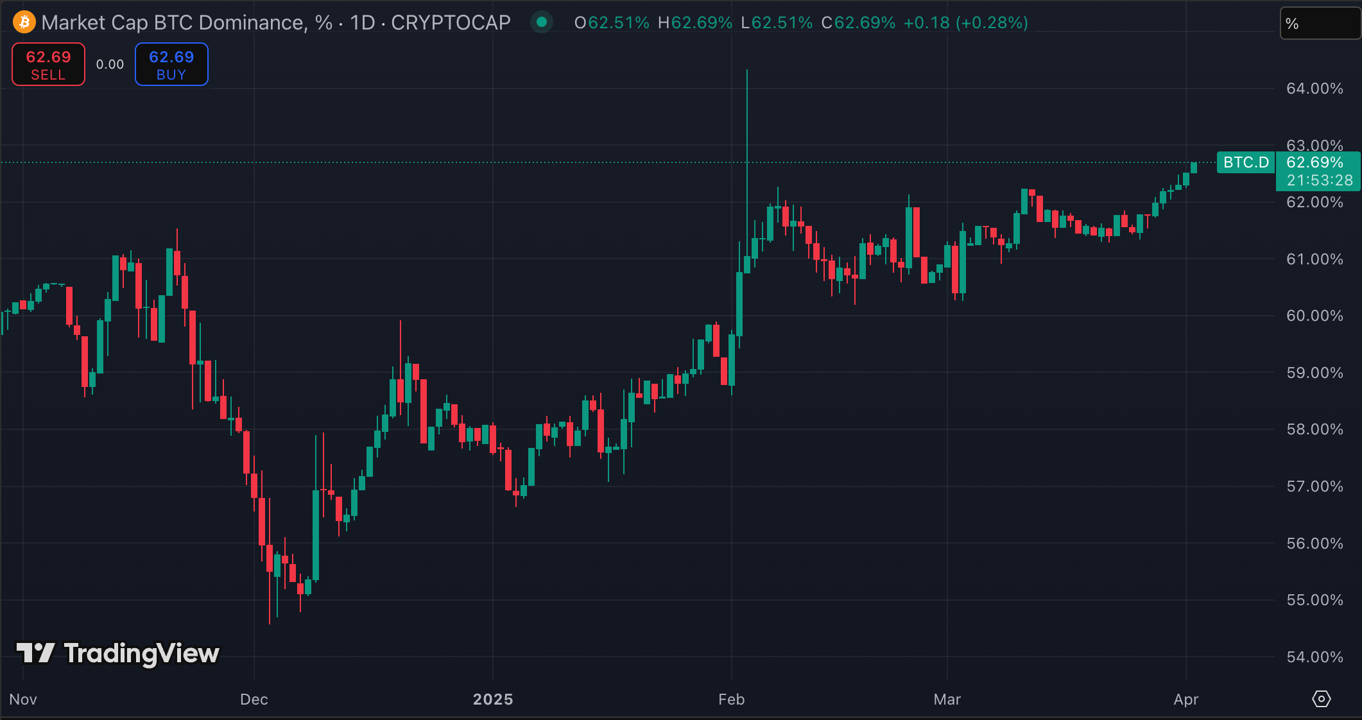Click the 59.00% price scale label
Viewport: 1362px width, 720px height.
(1315, 373)
